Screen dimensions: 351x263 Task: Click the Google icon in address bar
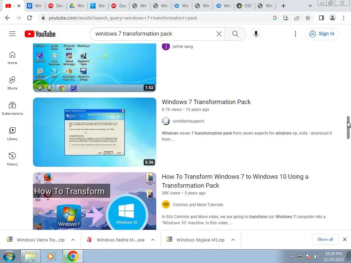275,18
